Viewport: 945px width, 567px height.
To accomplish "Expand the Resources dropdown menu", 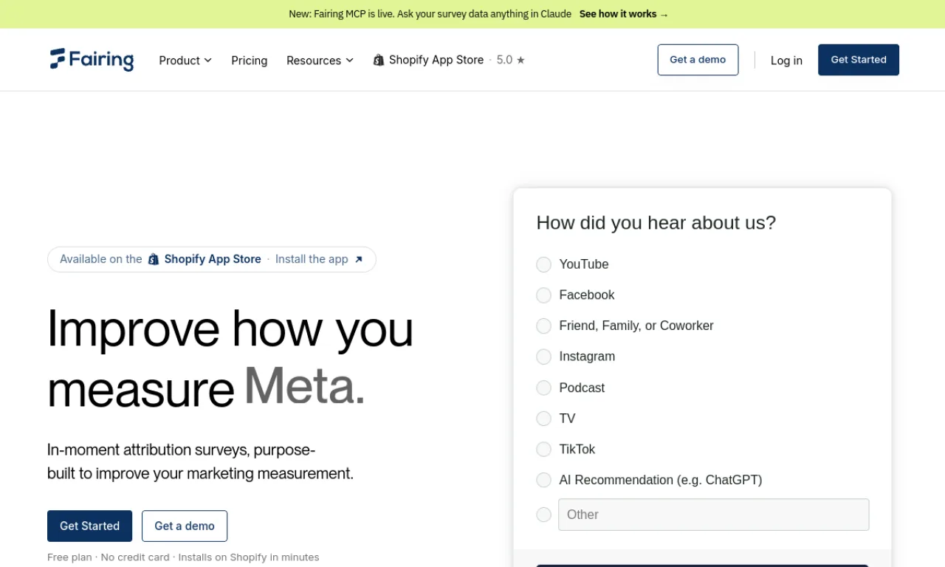I will (320, 61).
